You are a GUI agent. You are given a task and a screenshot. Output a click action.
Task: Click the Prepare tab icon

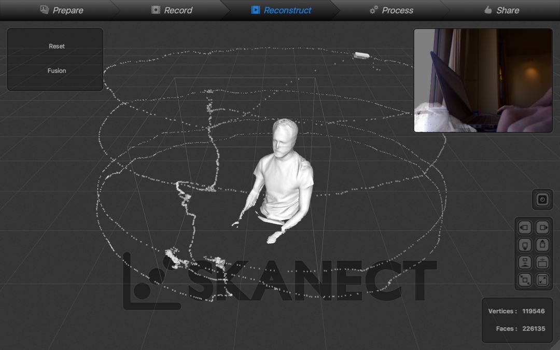point(44,10)
